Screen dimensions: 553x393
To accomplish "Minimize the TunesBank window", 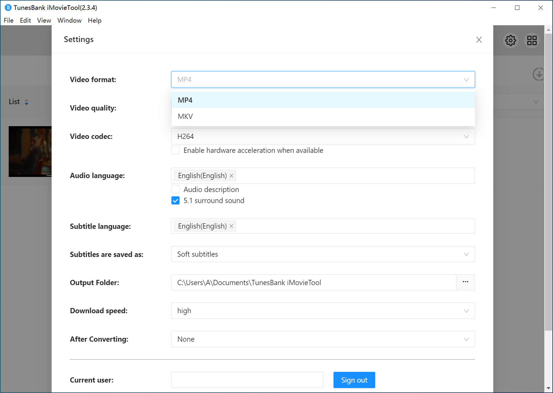I will tap(494, 8).
